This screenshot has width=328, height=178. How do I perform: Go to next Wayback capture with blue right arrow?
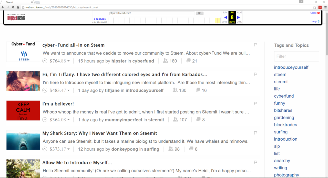tap(238, 17)
